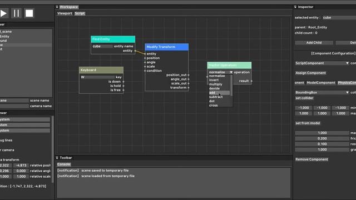This screenshot has height=200, width=356.
Task: Select the Modify Transform node header
Action: [x=167, y=47]
